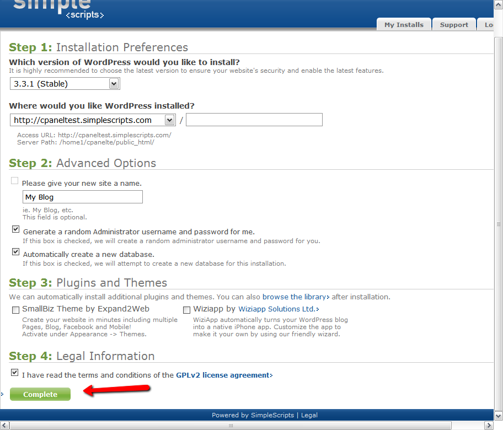Uncheck the GPLv2 terms agreement checkbox
Screen dimensions: 503x430
(x=14, y=372)
